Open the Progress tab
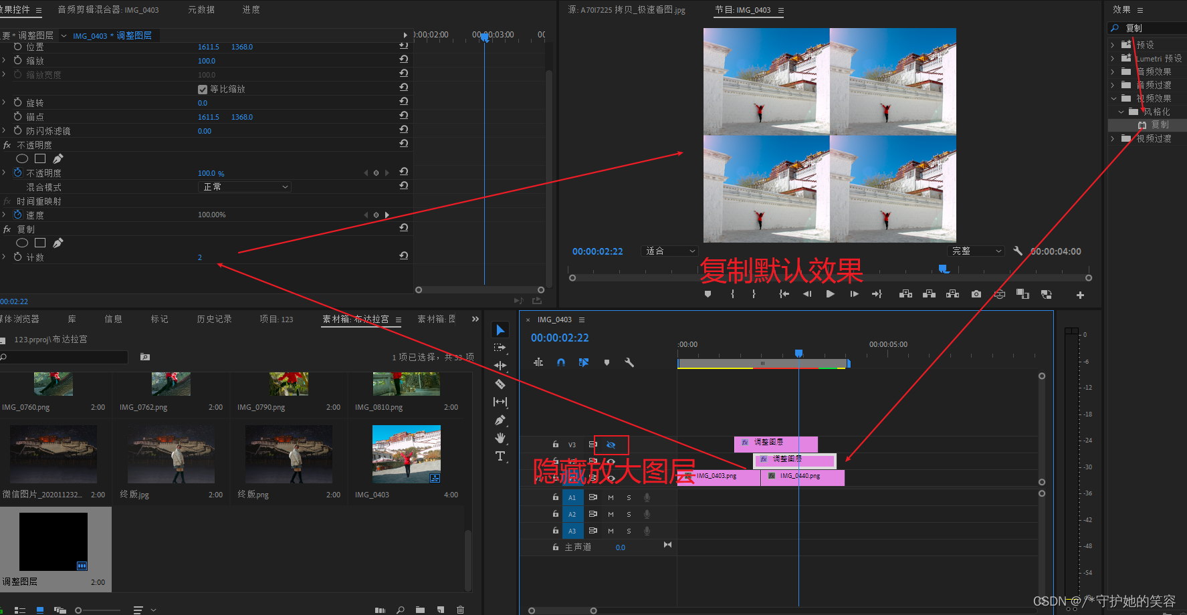This screenshot has width=1187, height=615. click(251, 10)
